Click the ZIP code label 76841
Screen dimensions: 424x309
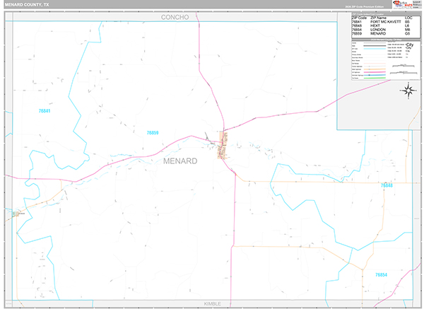45,111
